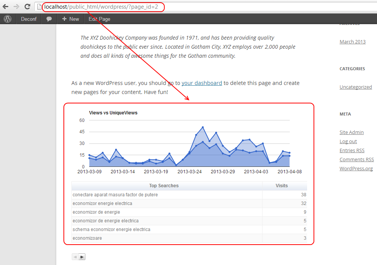Click the table's next page arrow
Screen dimensions: 377x265
(82, 257)
